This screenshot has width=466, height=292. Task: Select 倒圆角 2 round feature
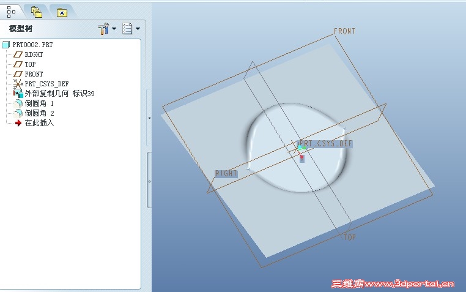(x=39, y=113)
